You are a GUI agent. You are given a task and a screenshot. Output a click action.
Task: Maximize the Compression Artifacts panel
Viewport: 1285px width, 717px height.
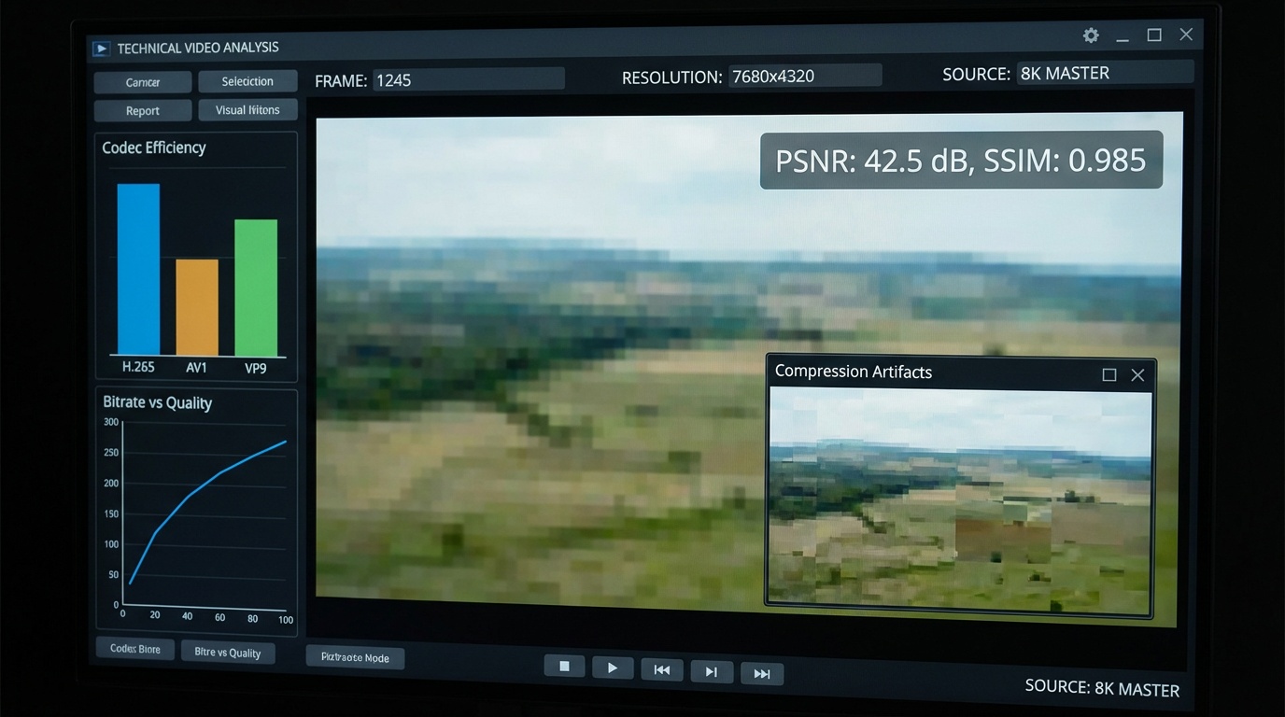point(1109,374)
